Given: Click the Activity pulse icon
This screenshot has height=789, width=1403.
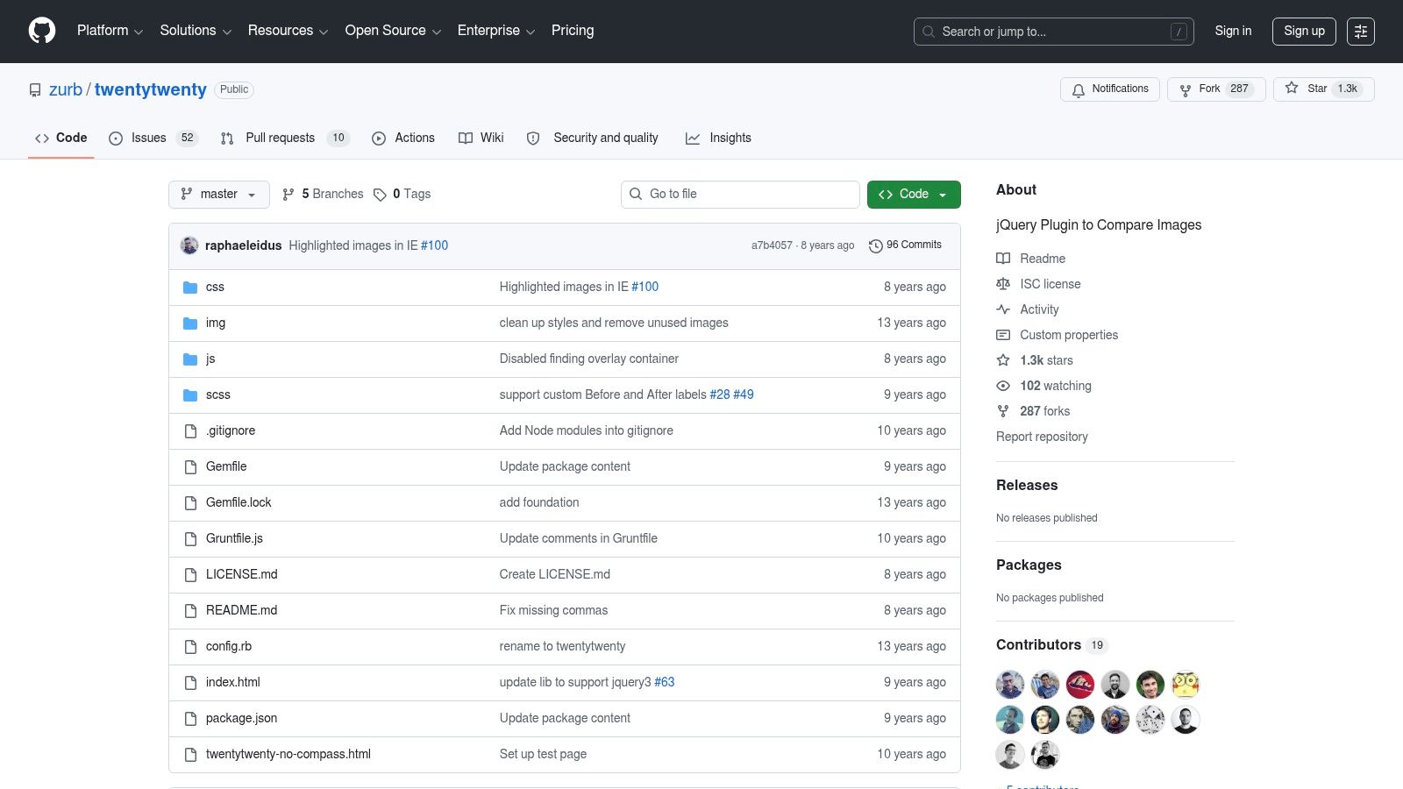Looking at the screenshot, I should pos(1003,309).
